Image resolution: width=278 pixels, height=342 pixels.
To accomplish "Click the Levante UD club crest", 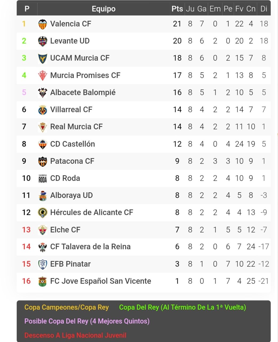I will [43, 41].
